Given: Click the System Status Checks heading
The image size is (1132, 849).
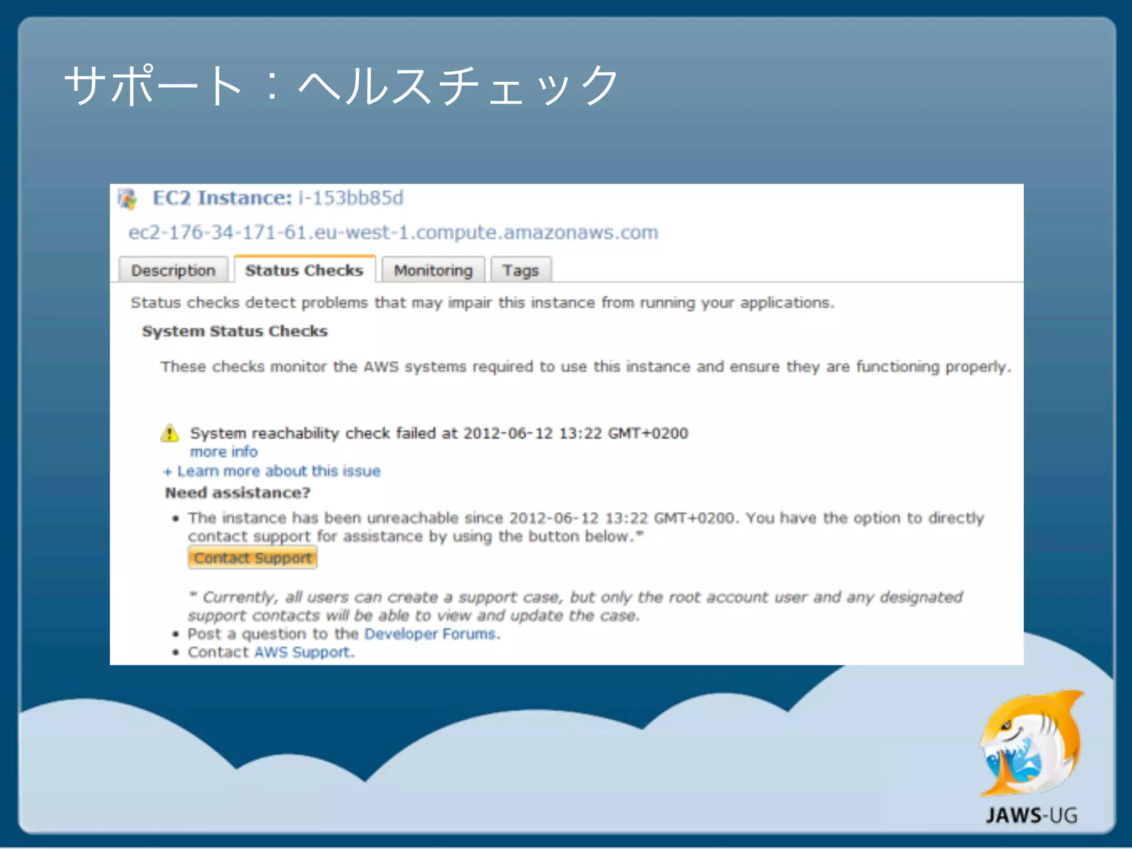Looking at the screenshot, I should (x=235, y=331).
